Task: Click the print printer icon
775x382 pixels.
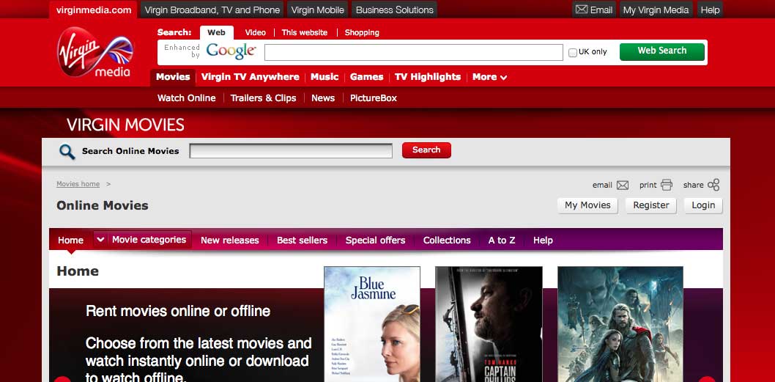Action: pyautogui.click(x=667, y=185)
